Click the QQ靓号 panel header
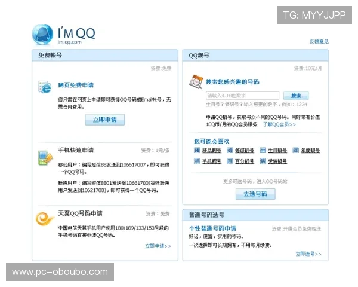This screenshot has width=358, height=287. (x=255, y=55)
